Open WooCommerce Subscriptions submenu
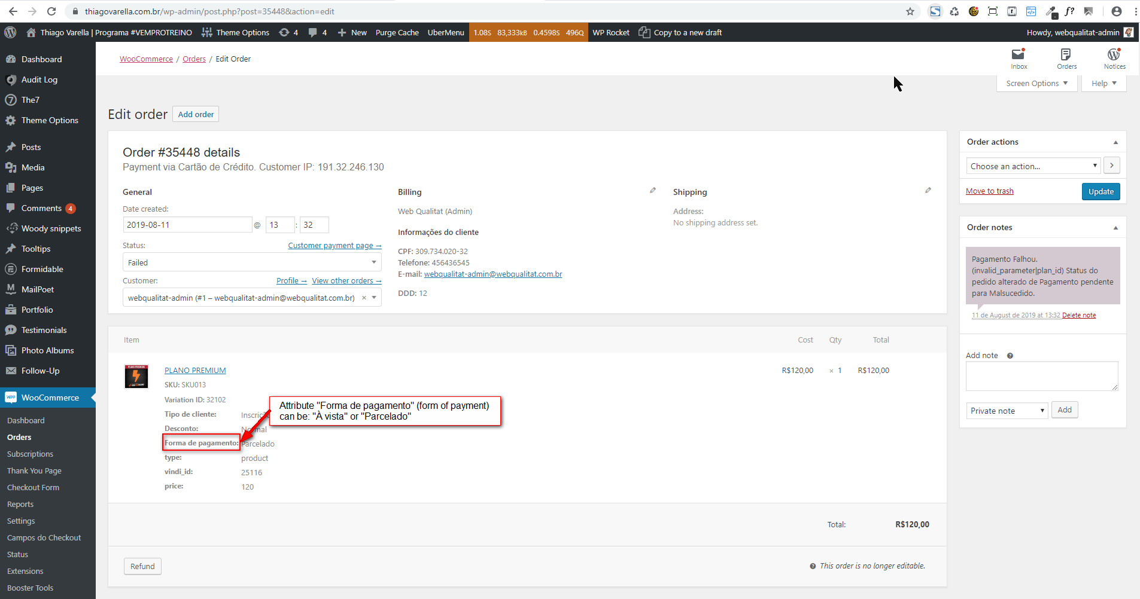 coord(30,454)
